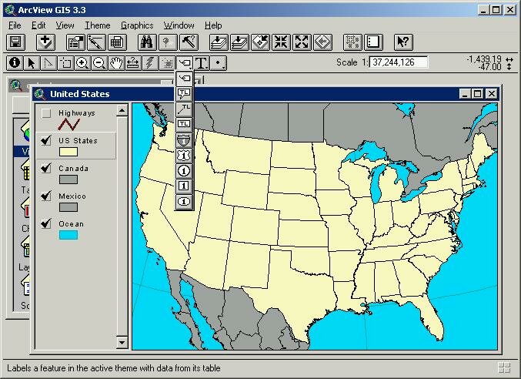Click the Find binoculars icon
Viewport: 521px width, 379px height.
[147, 42]
